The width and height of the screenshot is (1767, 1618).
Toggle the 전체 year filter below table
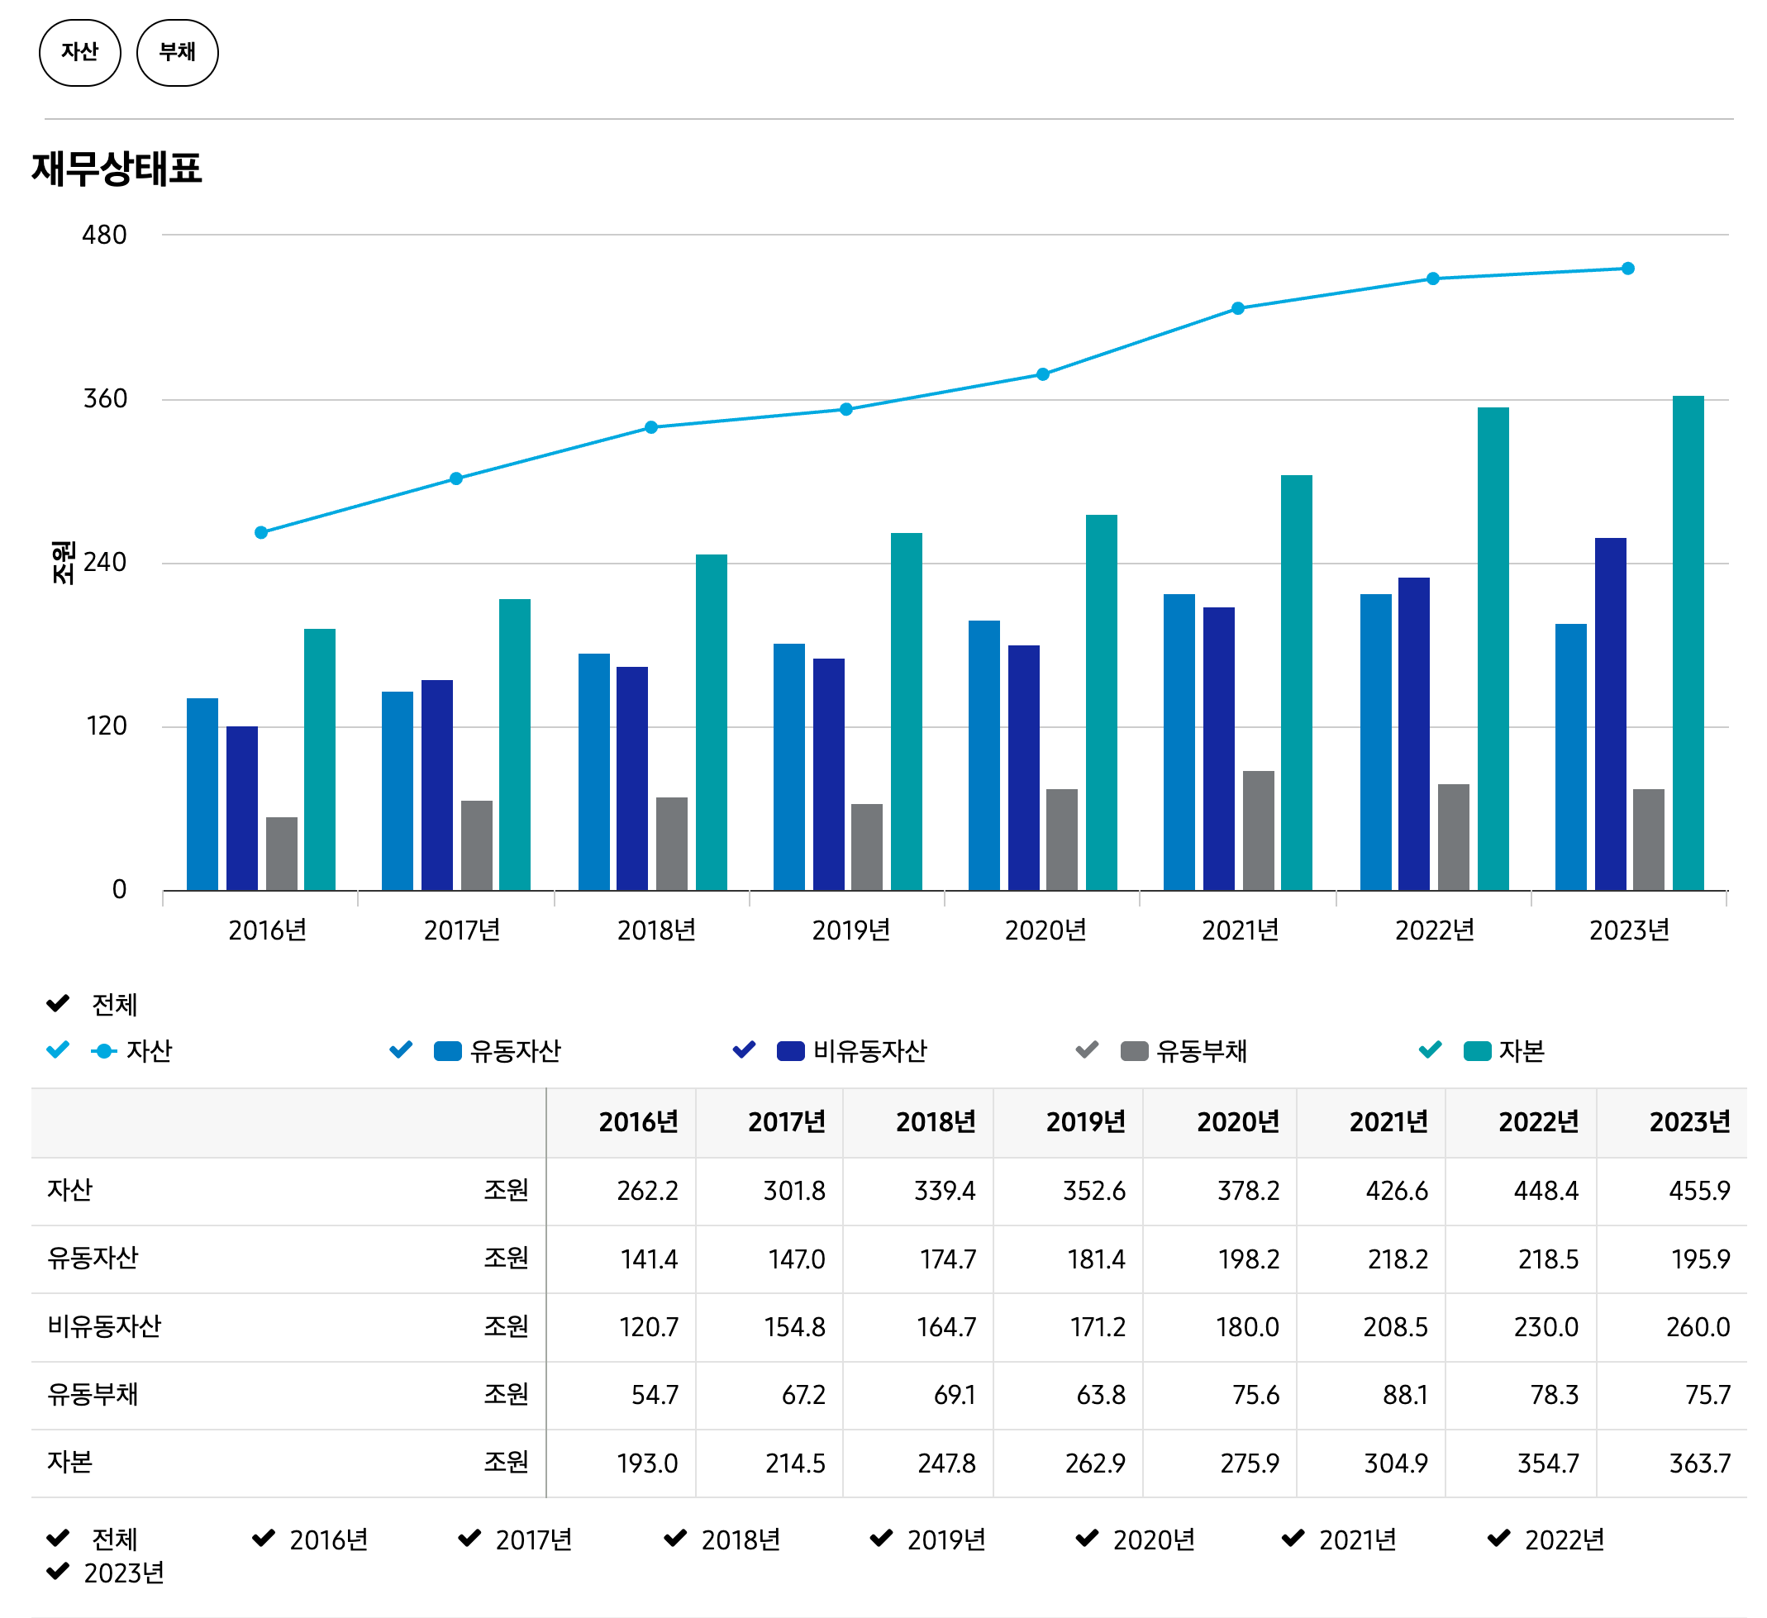coord(58,1538)
